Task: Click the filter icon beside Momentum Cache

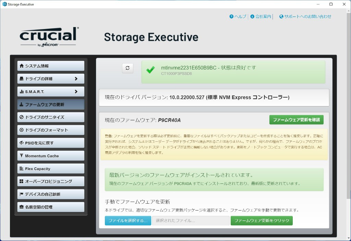Action: tap(22, 156)
